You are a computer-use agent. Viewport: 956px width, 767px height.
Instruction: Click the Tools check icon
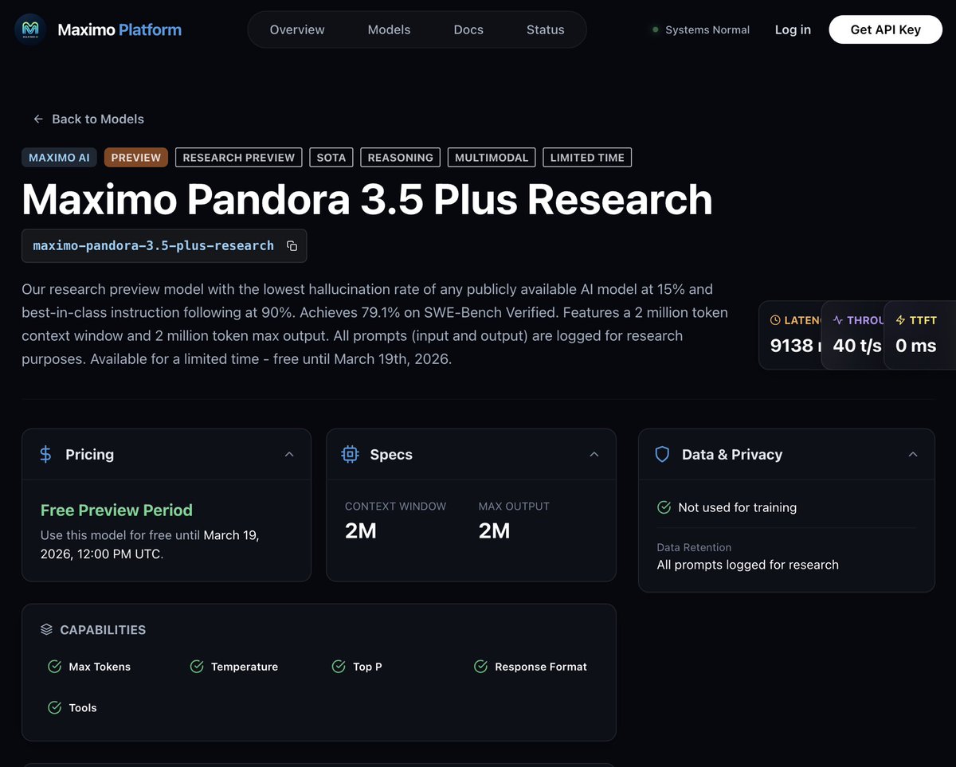click(x=55, y=707)
